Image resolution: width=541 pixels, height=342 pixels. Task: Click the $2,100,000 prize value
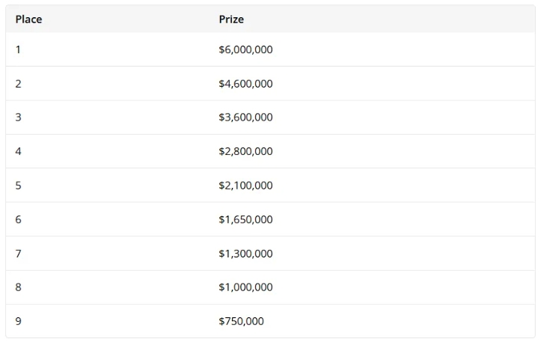coord(245,186)
